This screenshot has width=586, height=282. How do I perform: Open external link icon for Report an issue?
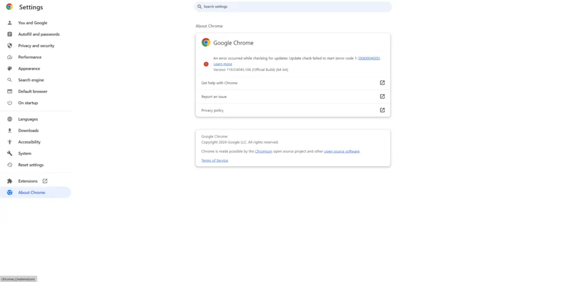(382, 97)
